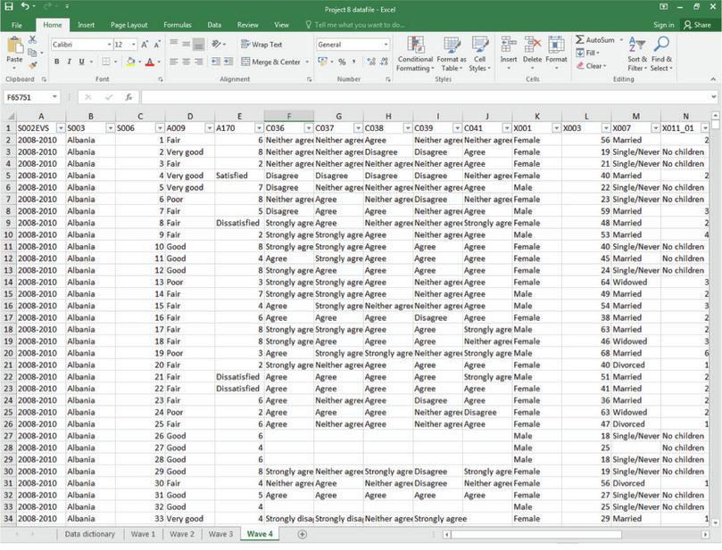Toggle the Bottom Align button
The image size is (722, 550).
click(x=198, y=45)
